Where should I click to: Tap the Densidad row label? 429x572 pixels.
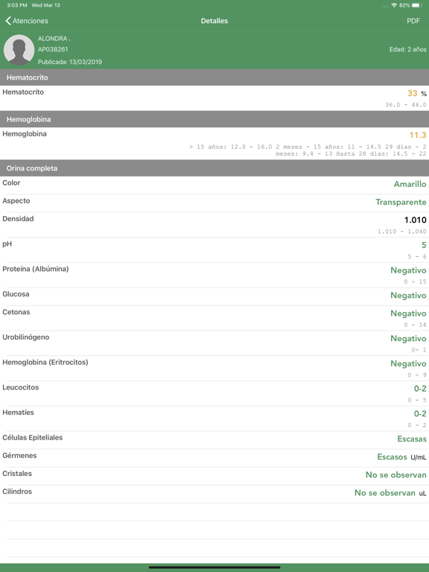click(x=18, y=219)
